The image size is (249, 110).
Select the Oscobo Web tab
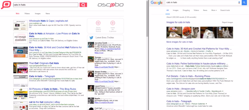point(17,14)
